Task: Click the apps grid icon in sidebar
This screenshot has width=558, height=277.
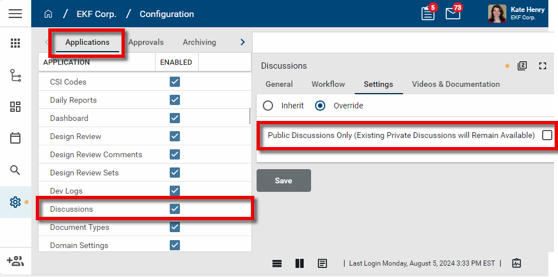Action: pyautogui.click(x=15, y=43)
